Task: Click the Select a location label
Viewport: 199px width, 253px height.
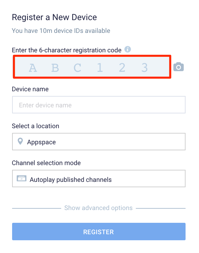Action: [36, 126]
